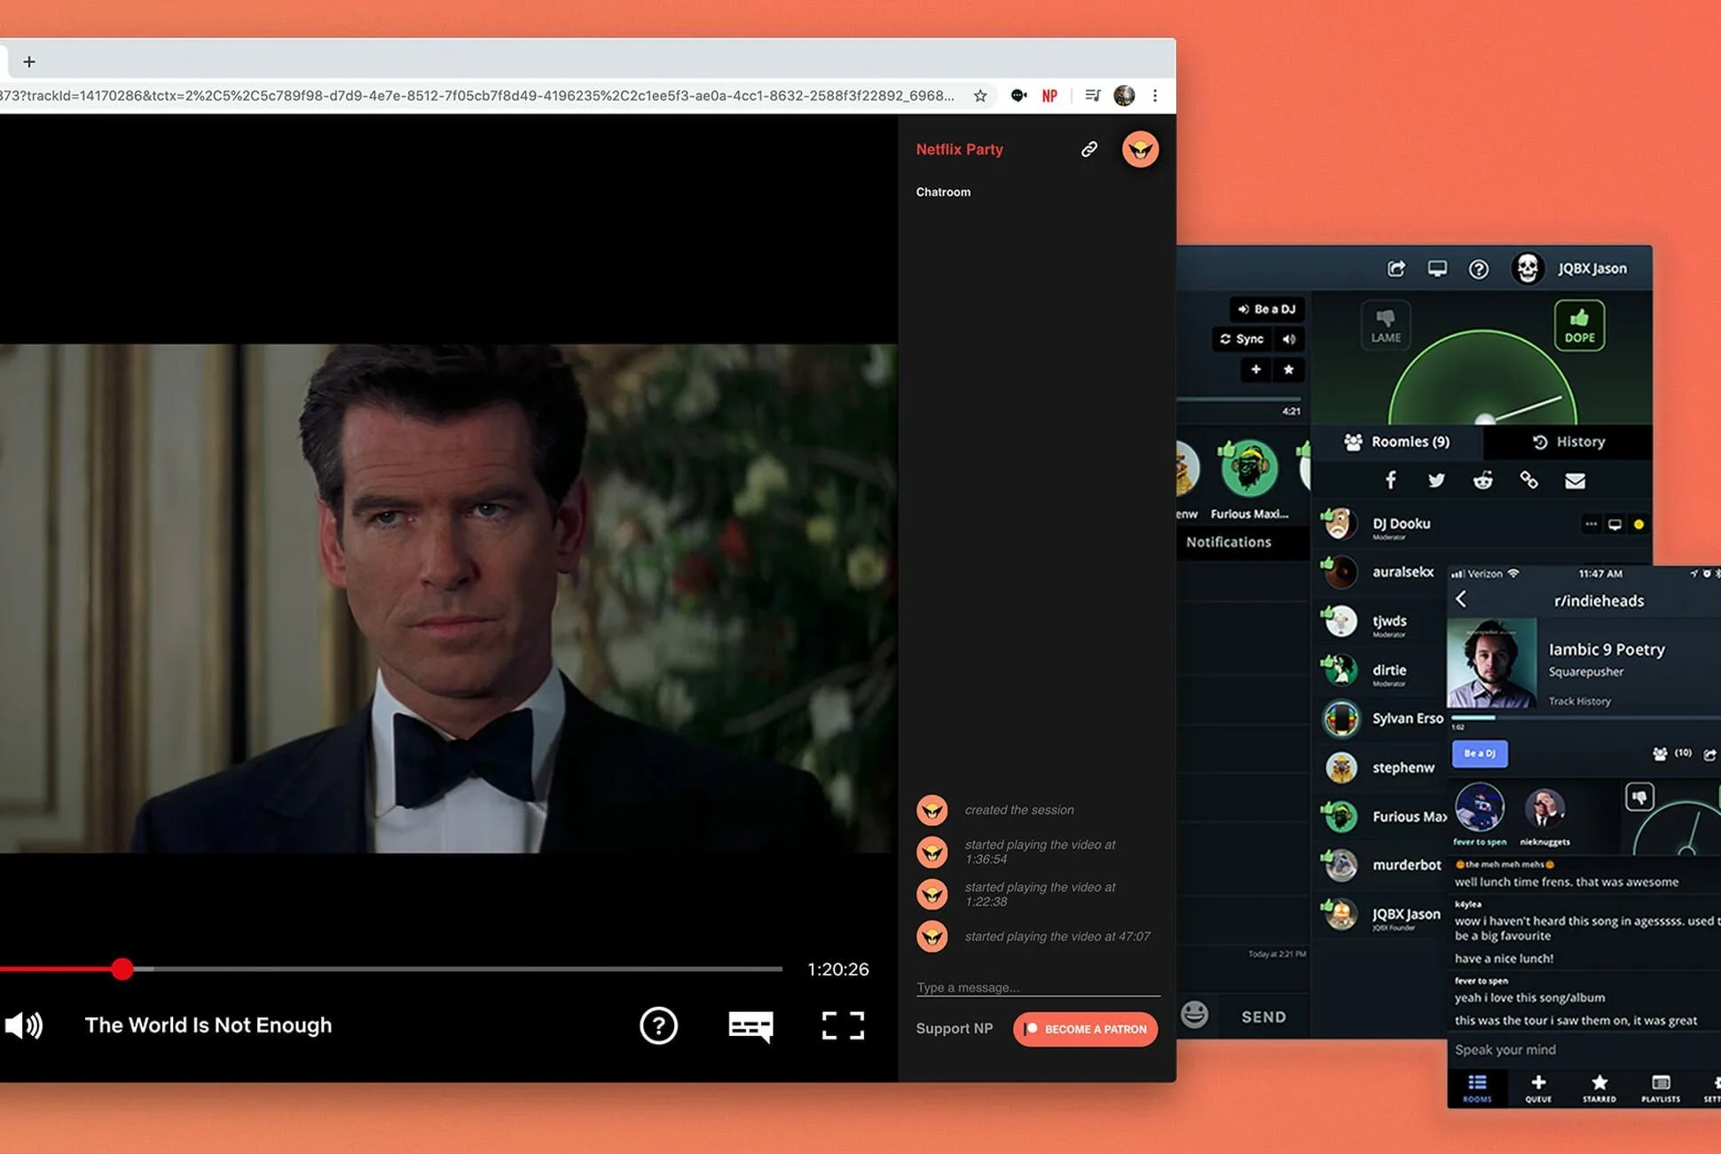Open Chrome three-dot menu
The width and height of the screenshot is (1721, 1154).
tap(1155, 96)
